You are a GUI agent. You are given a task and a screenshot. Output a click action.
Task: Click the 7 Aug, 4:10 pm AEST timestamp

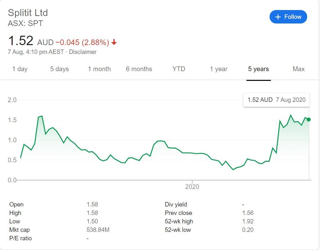(x=36, y=52)
